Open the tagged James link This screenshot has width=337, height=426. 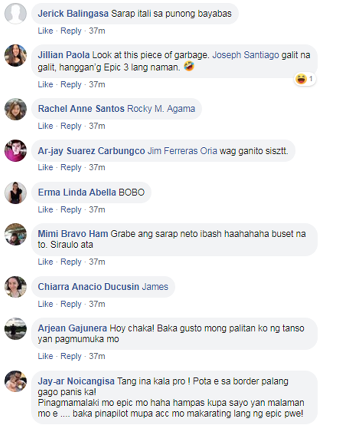tap(155, 286)
